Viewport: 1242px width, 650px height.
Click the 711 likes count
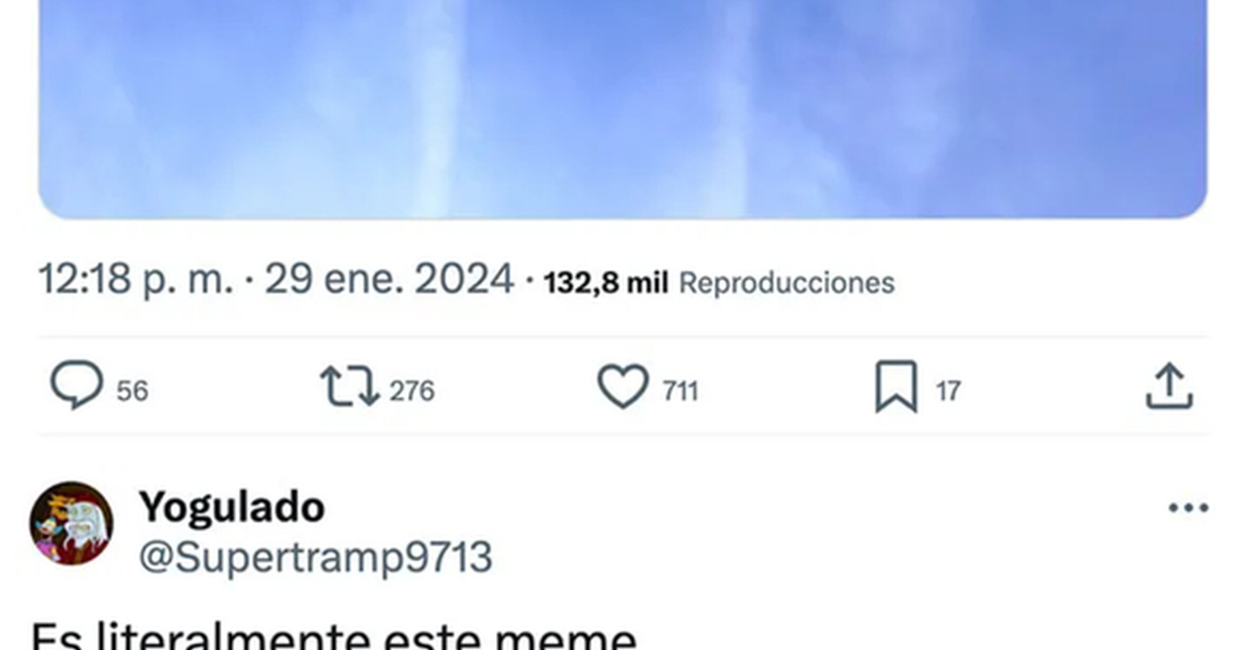[681, 392]
